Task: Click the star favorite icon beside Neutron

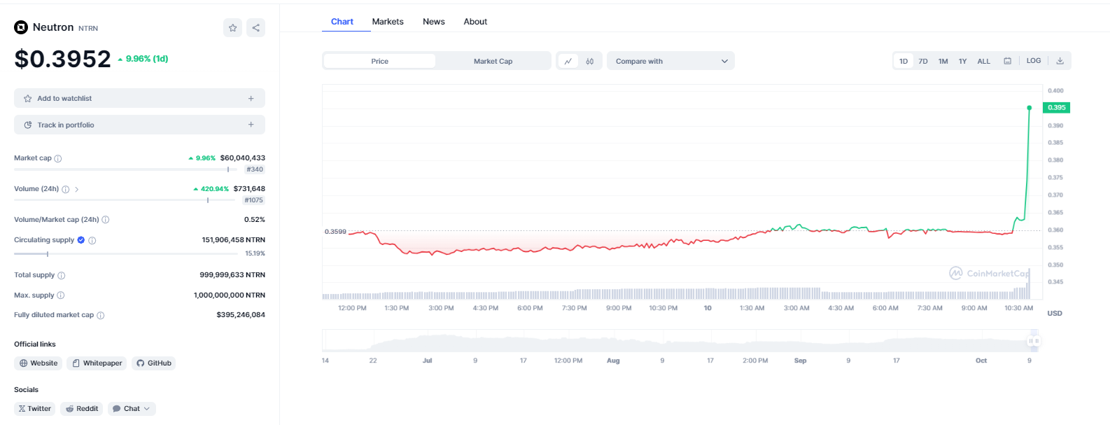Action: click(x=232, y=28)
